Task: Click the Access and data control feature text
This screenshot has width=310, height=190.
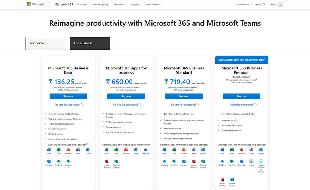Action: click(x=232, y=125)
